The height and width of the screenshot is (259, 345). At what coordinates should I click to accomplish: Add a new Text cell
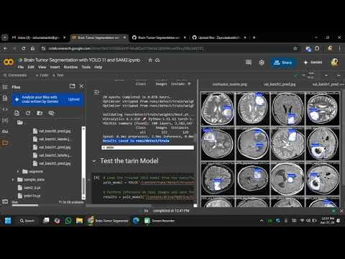[57, 76]
